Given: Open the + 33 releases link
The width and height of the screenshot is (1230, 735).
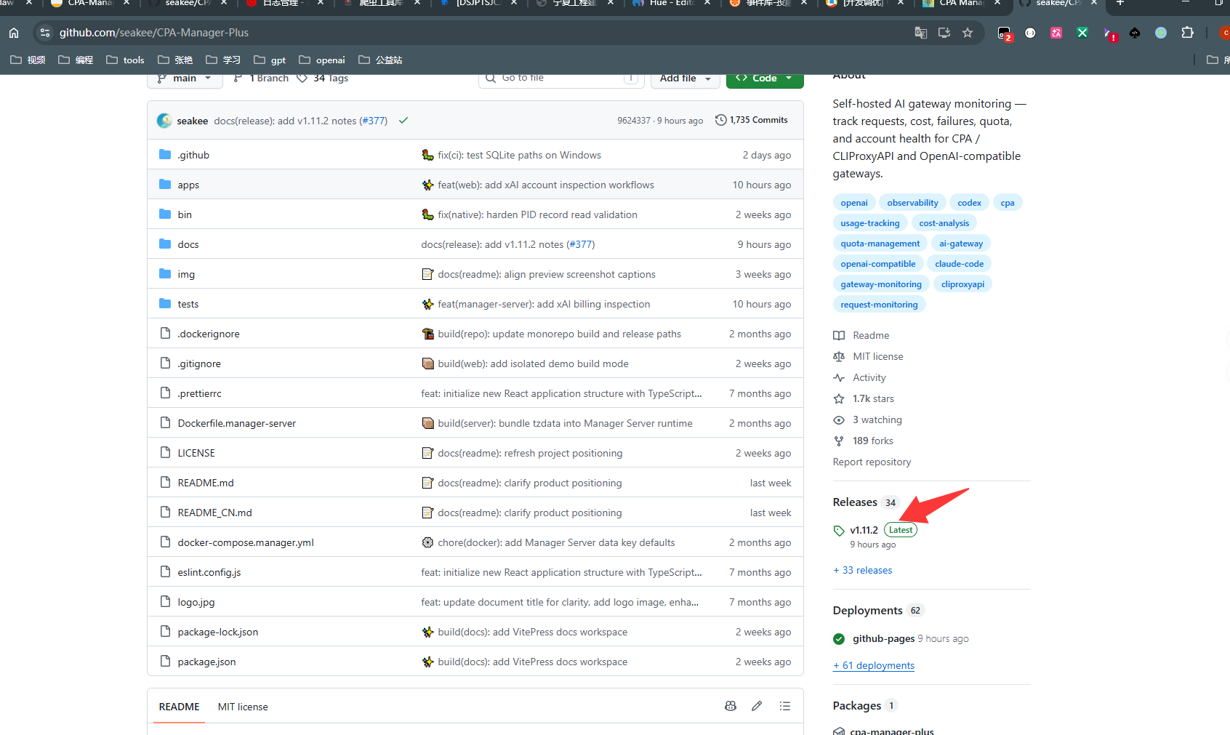Looking at the screenshot, I should (863, 571).
